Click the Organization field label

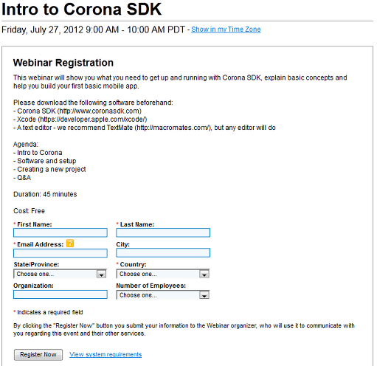[33, 286]
